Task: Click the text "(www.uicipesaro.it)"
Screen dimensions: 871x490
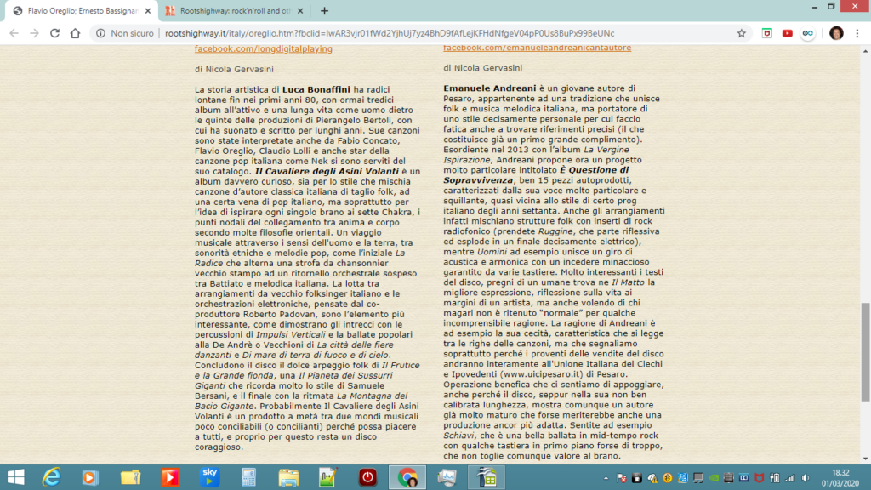Action: tap(542, 374)
